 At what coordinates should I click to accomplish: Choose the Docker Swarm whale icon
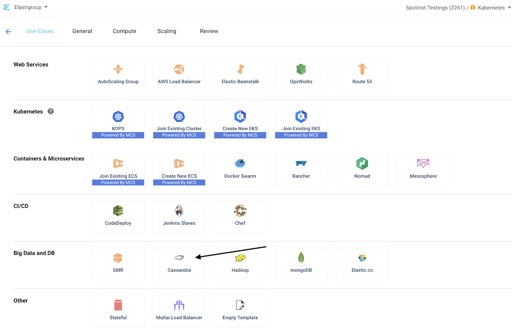(x=240, y=164)
